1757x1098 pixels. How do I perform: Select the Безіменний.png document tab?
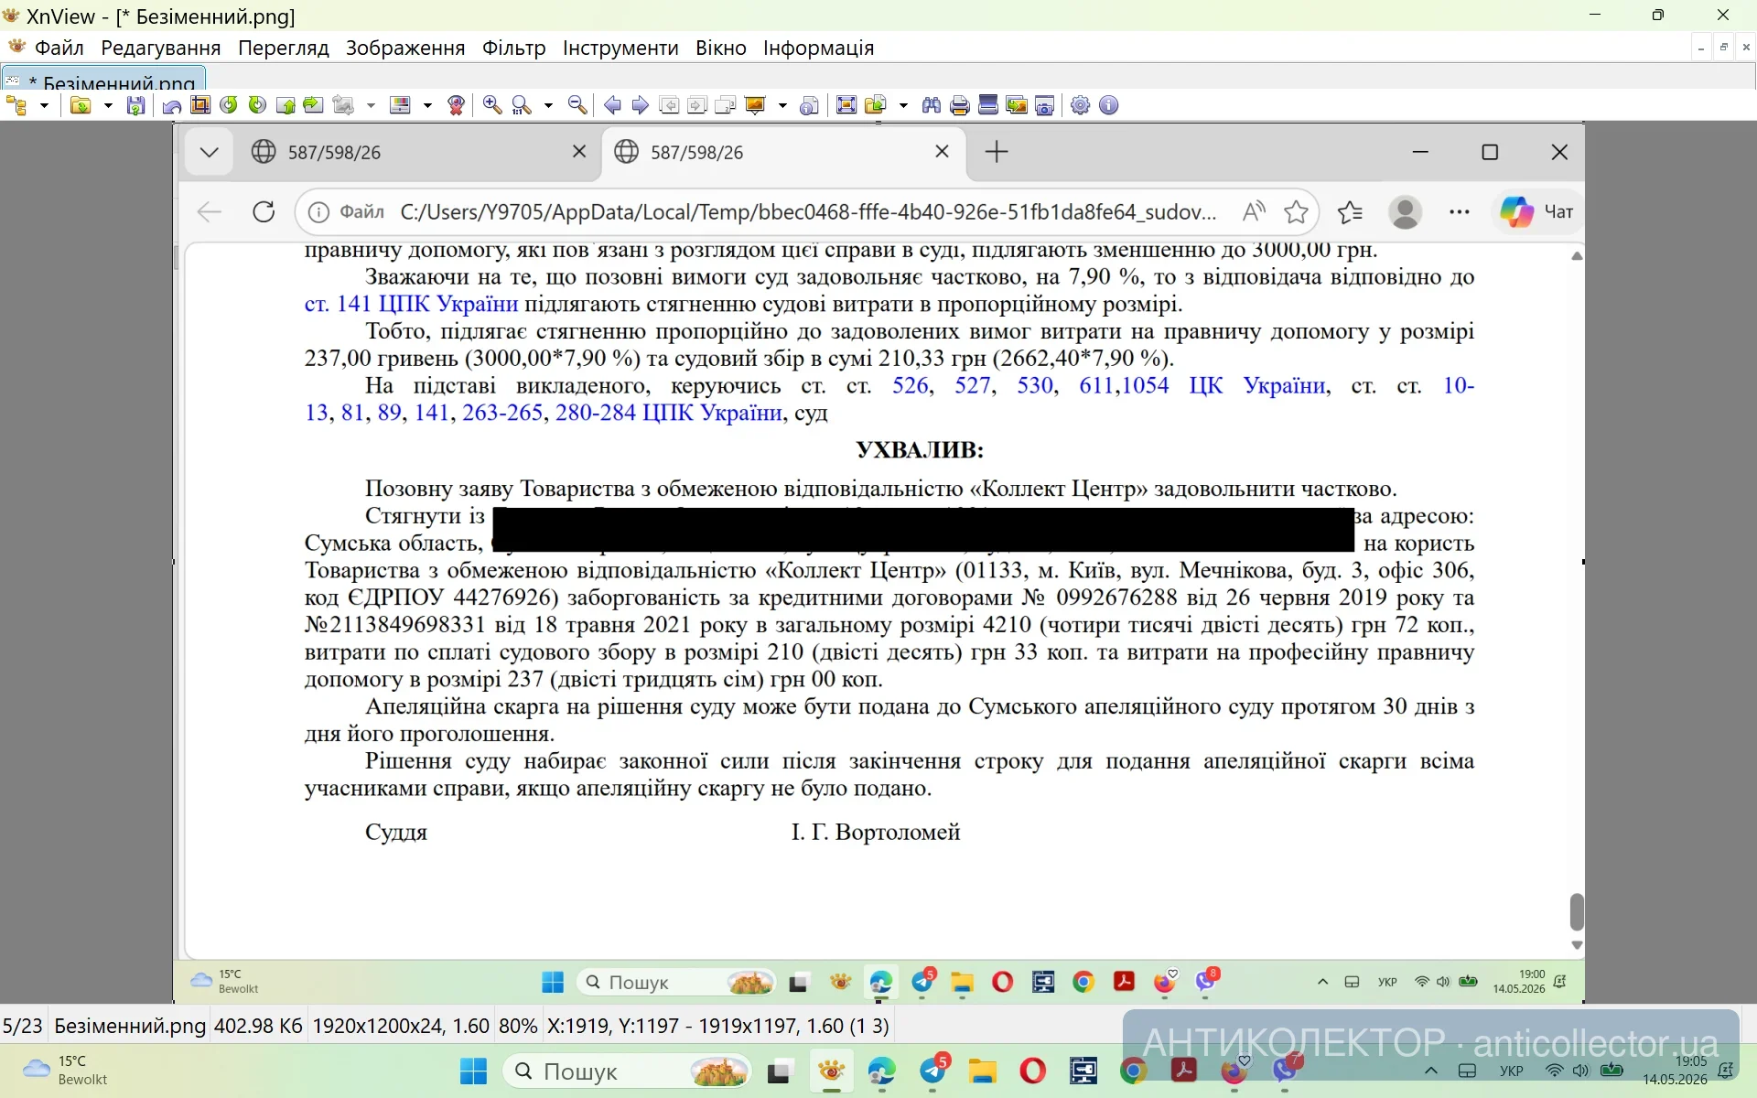coord(103,79)
